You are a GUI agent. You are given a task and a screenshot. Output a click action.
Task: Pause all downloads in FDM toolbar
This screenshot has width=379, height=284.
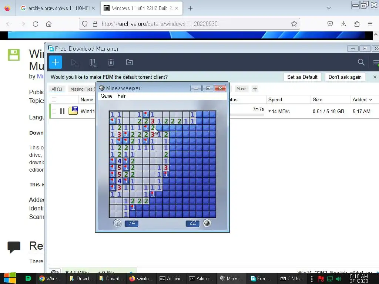pyautogui.click(x=93, y=62)
